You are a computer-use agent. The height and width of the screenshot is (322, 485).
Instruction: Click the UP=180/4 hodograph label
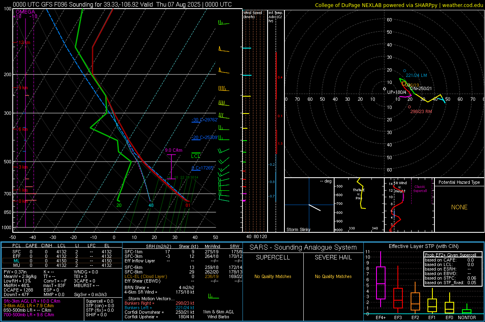397,92
